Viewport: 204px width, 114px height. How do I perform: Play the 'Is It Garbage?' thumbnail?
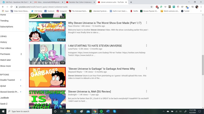[47, 77]
